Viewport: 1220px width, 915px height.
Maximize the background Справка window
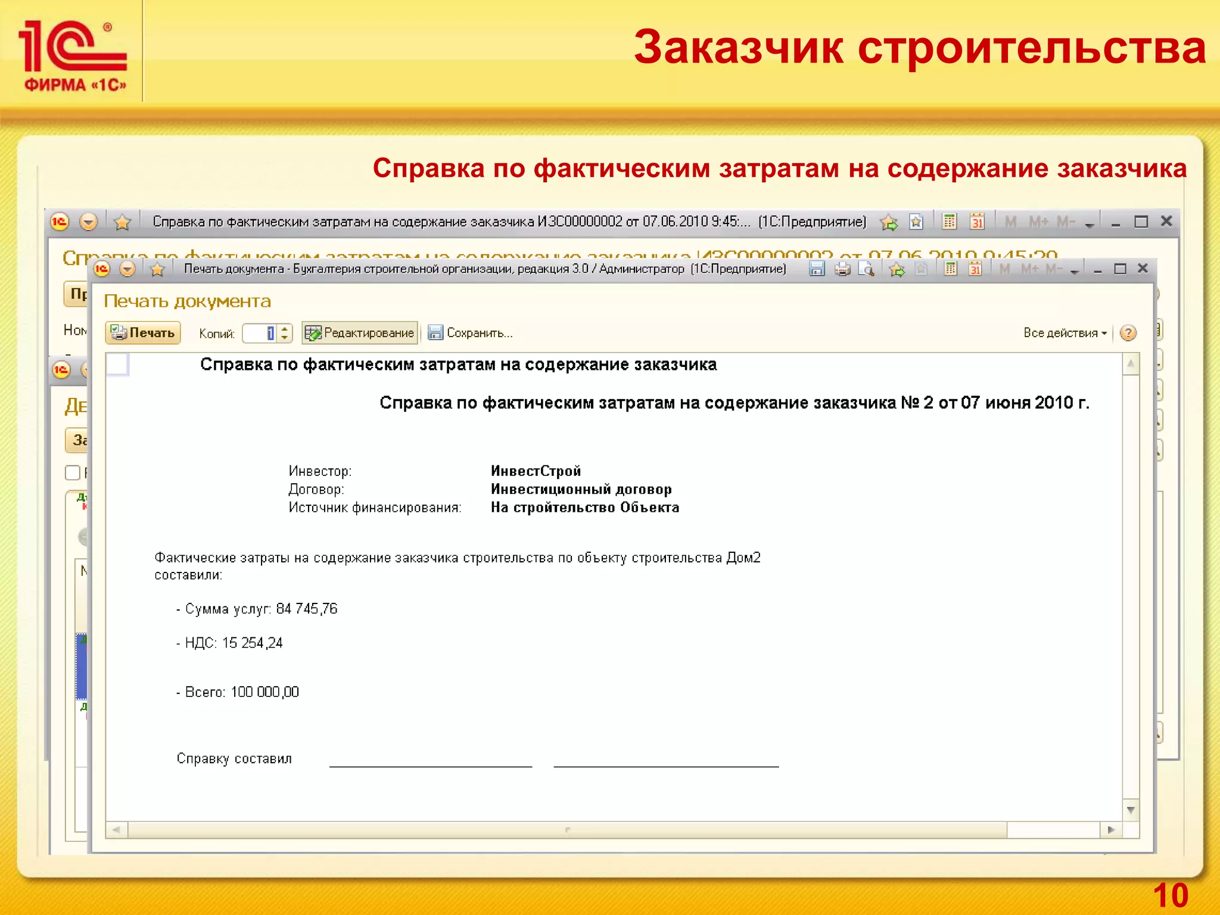point(1141,222)
